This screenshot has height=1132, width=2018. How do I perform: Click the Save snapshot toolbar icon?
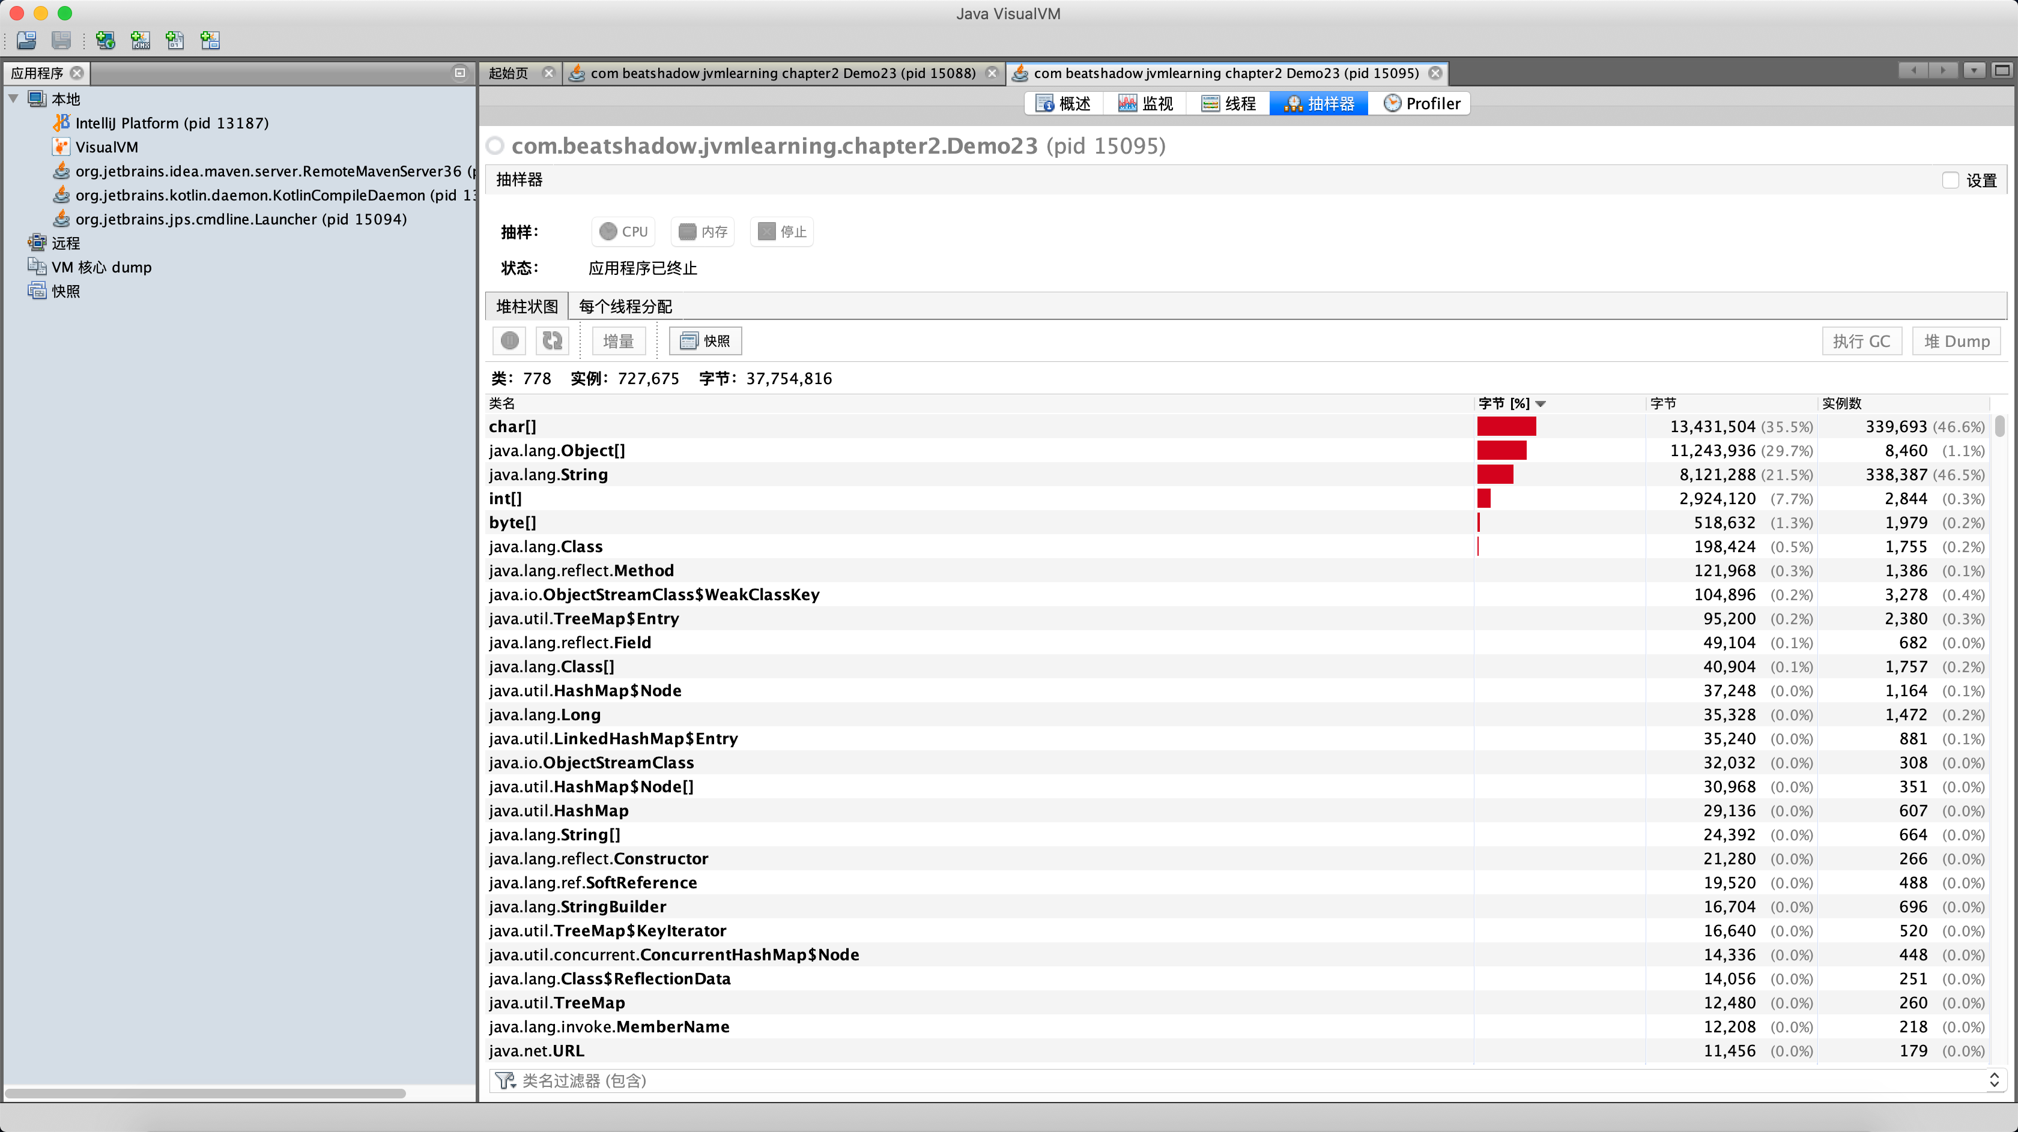pyautogui.click(x=61, y=40)
